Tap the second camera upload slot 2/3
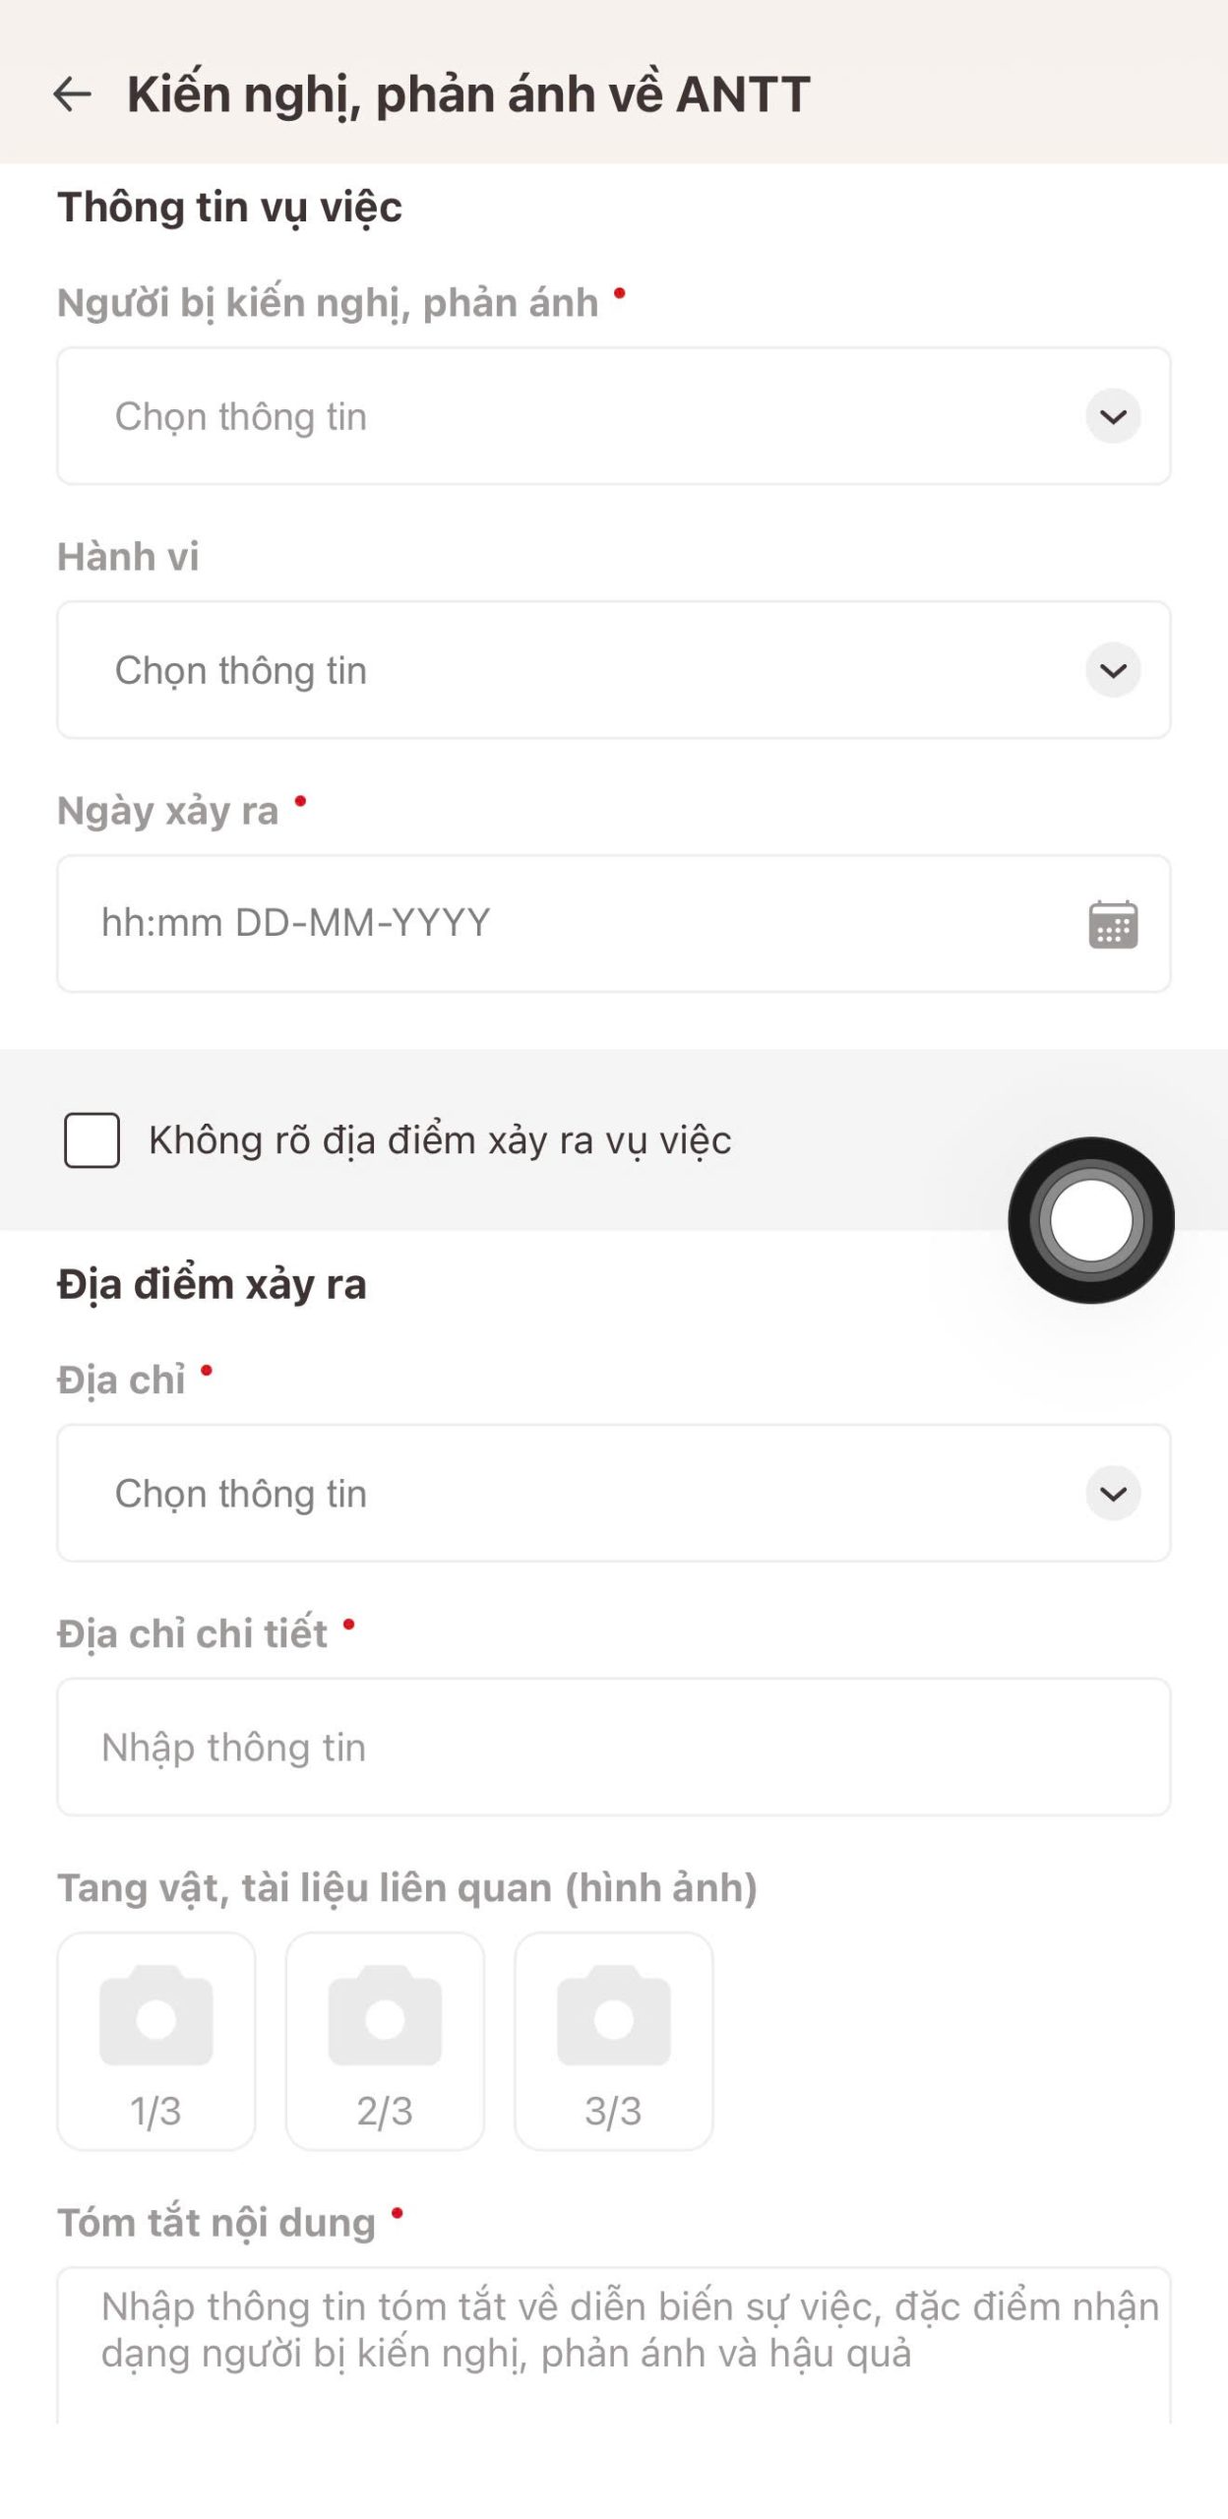1228x2519 pixels. click(385, 2040)
